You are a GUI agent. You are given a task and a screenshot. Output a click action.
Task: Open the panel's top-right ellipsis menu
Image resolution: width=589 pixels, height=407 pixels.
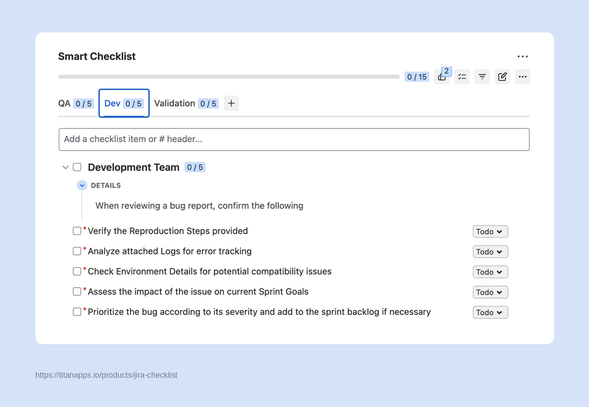522,56
